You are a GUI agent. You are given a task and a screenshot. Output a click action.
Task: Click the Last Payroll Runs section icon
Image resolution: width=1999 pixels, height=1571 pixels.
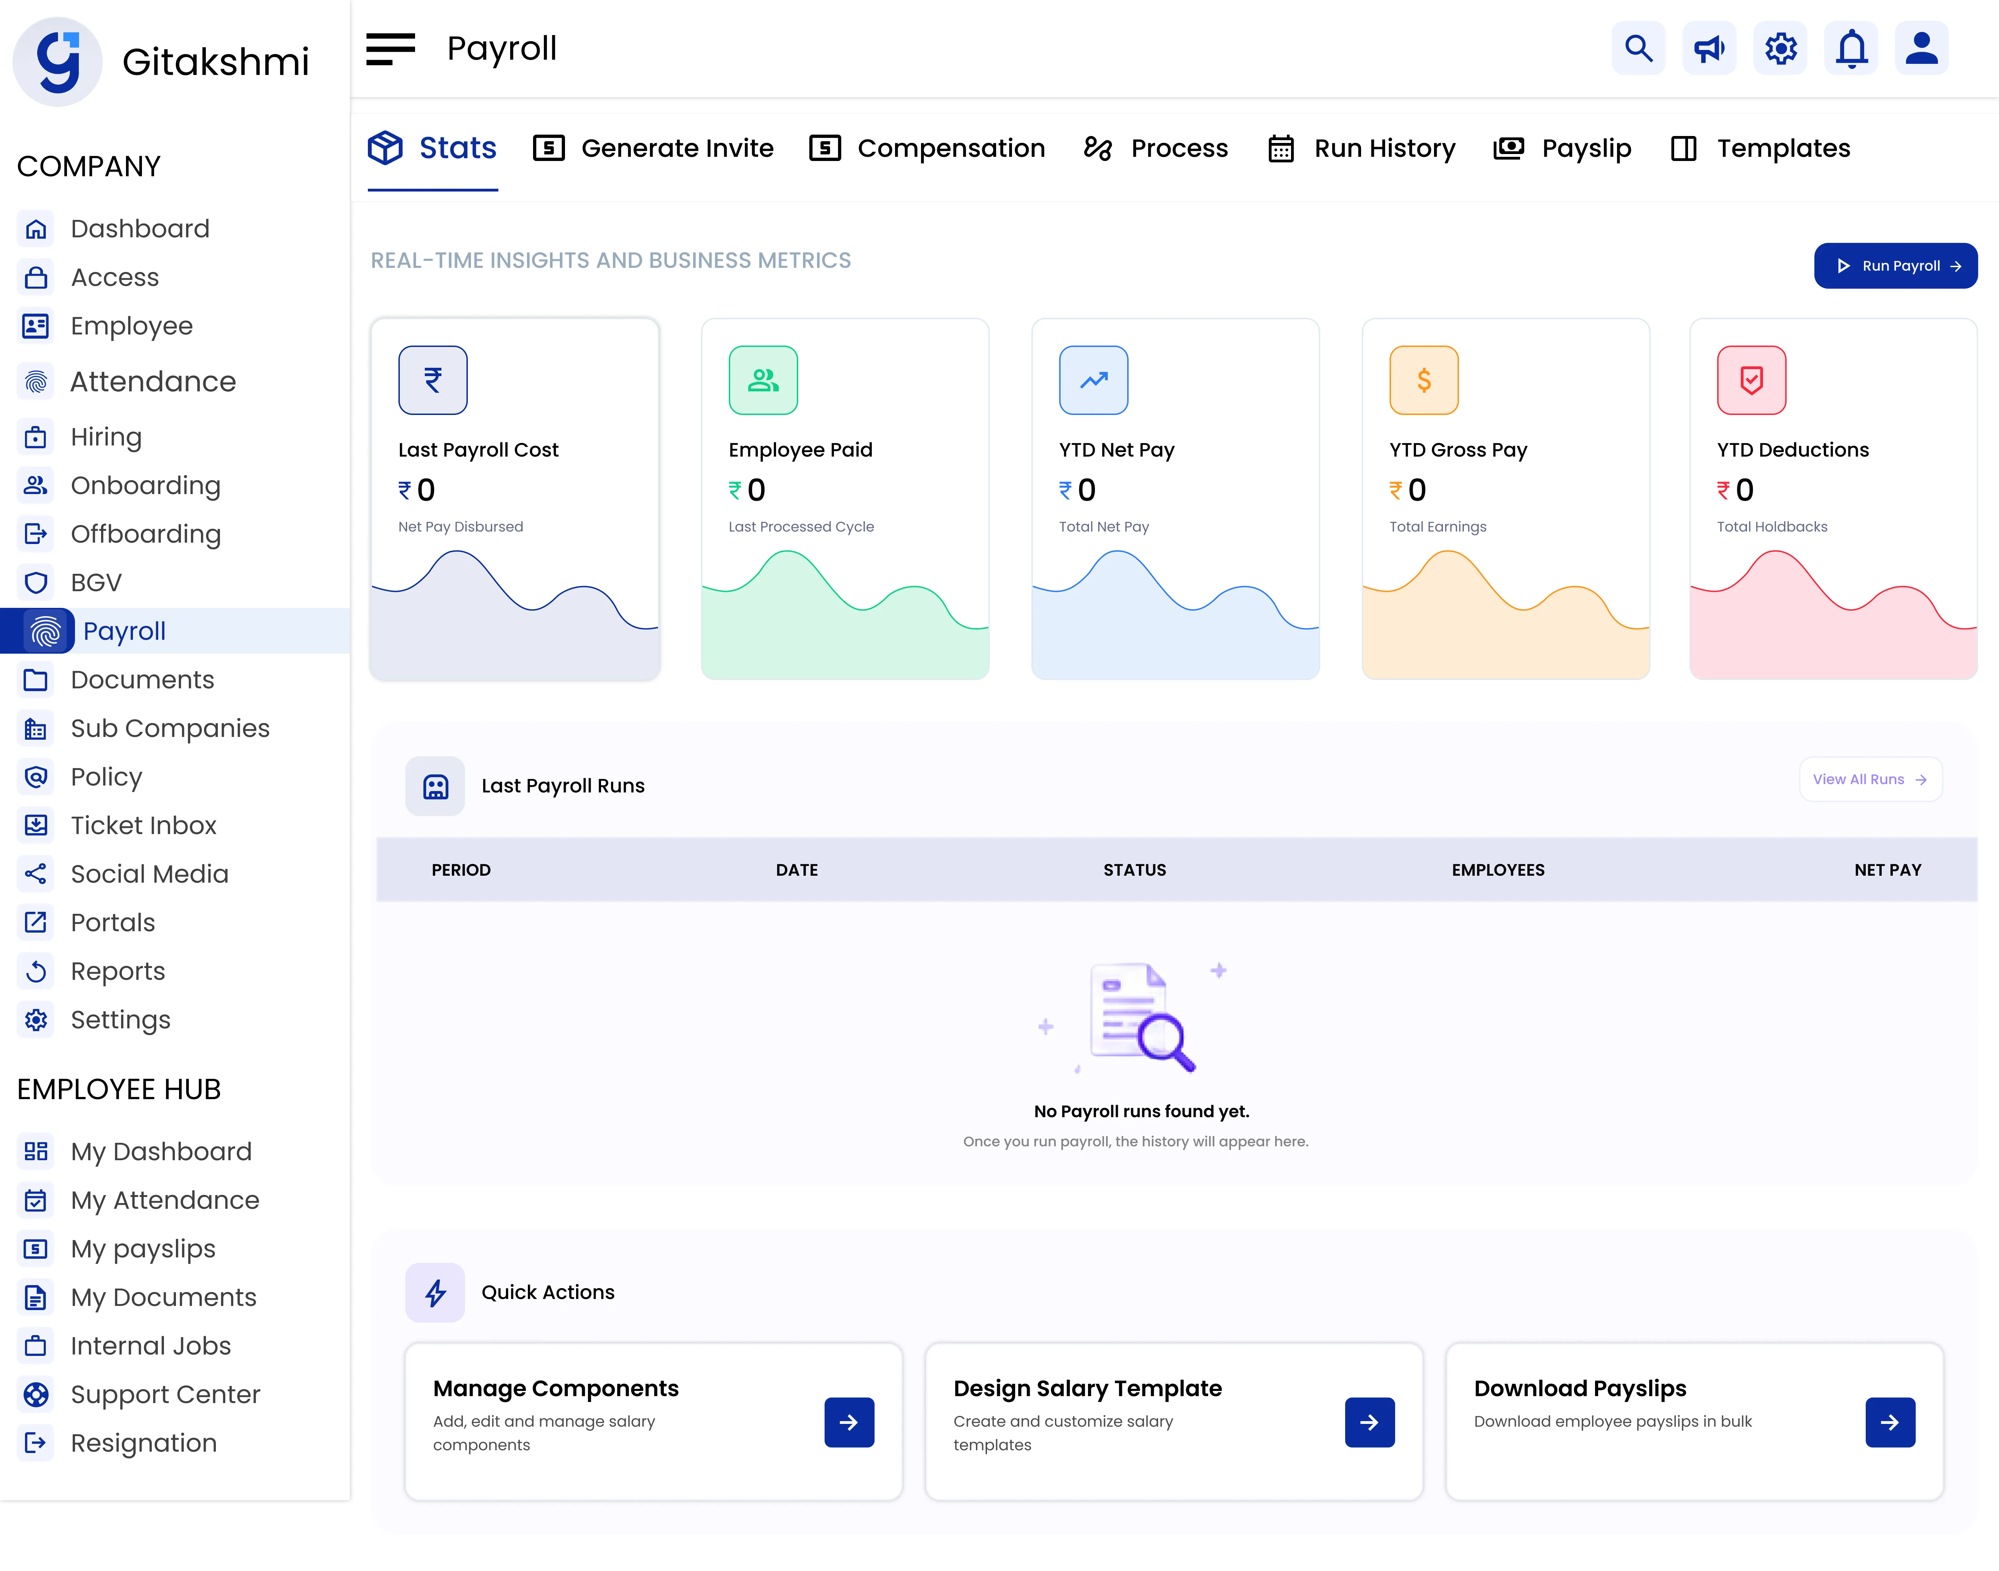435,787
